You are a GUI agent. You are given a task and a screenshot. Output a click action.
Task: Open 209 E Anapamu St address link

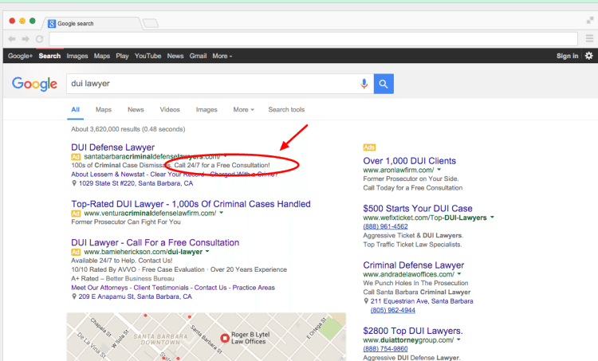tap(136, 296)
